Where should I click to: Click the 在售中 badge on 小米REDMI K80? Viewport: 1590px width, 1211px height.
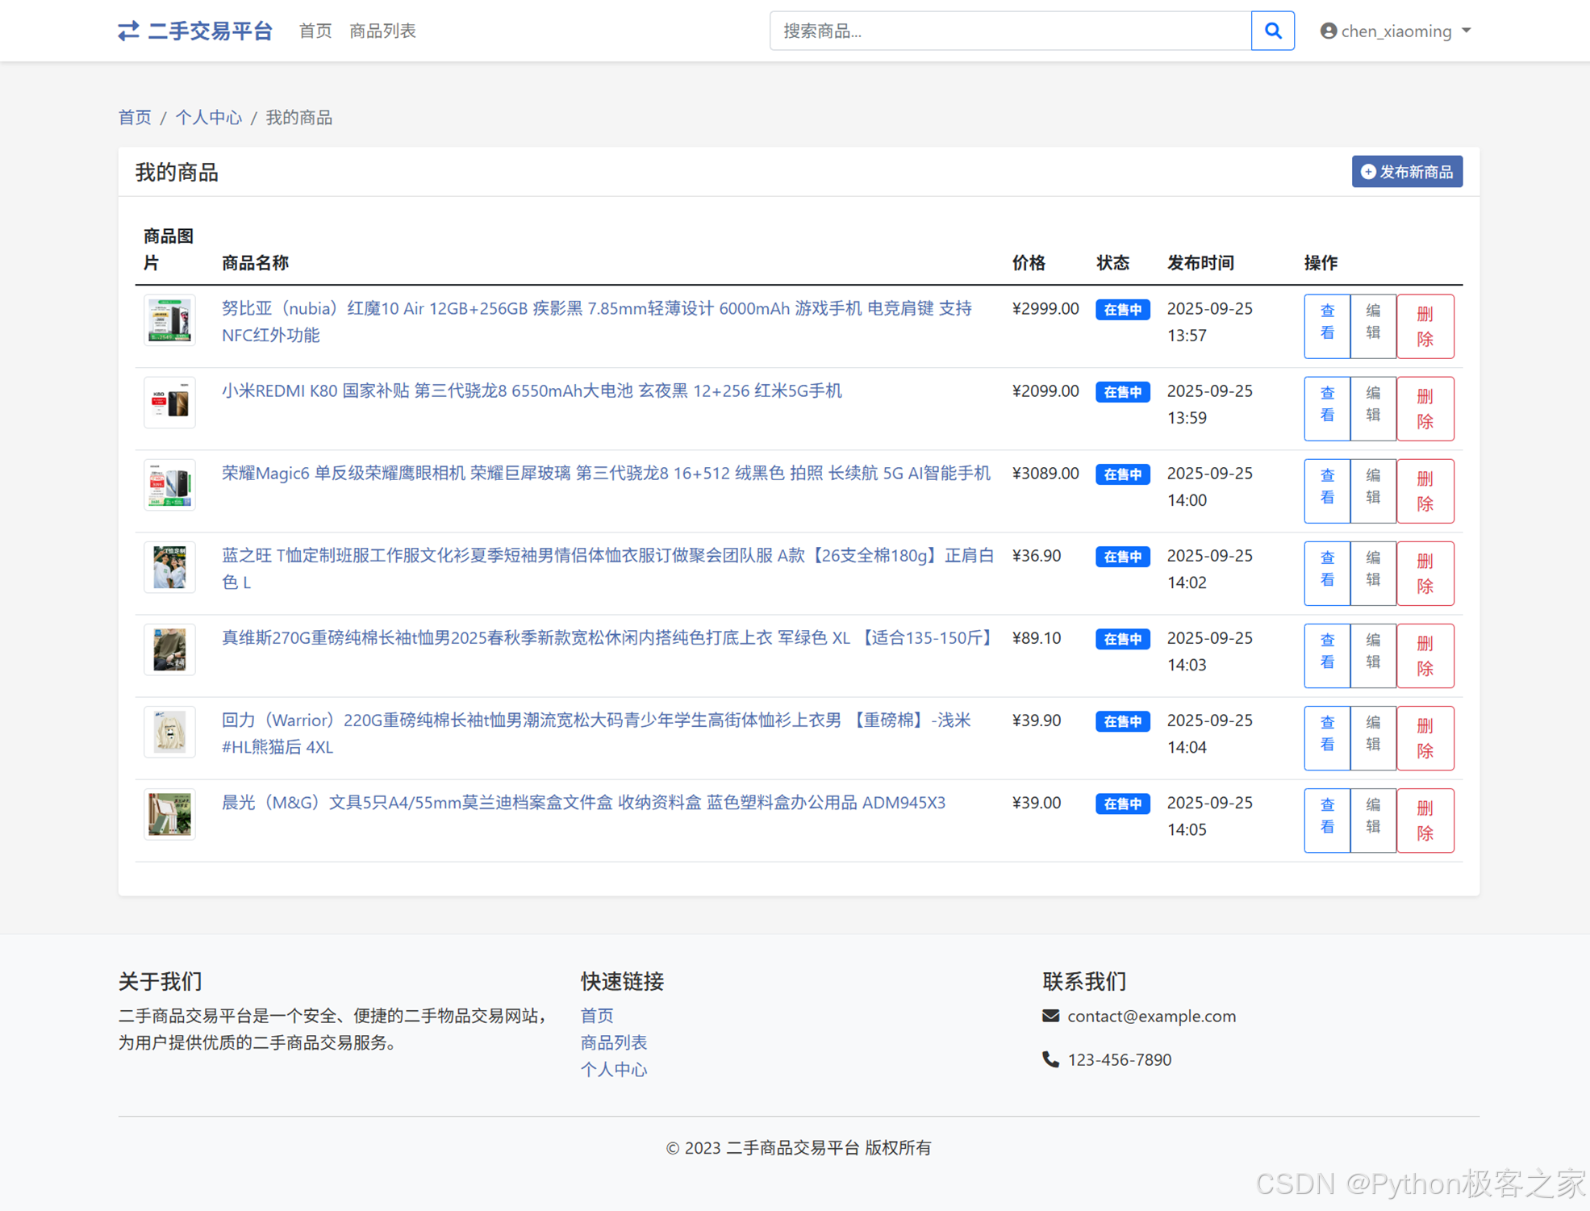1122,392
